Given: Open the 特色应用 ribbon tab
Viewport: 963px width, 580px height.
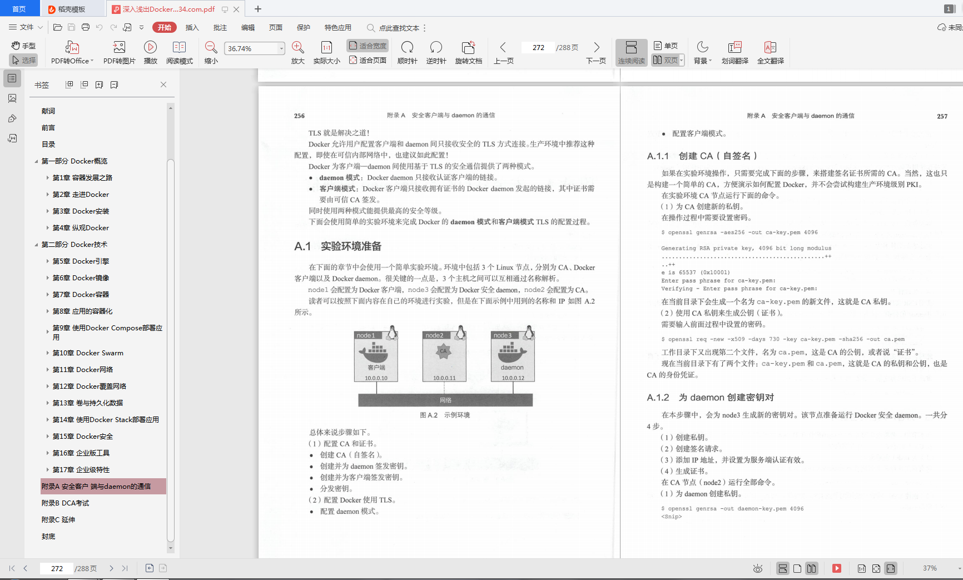Looking at the screenshot, I should 338,27.
